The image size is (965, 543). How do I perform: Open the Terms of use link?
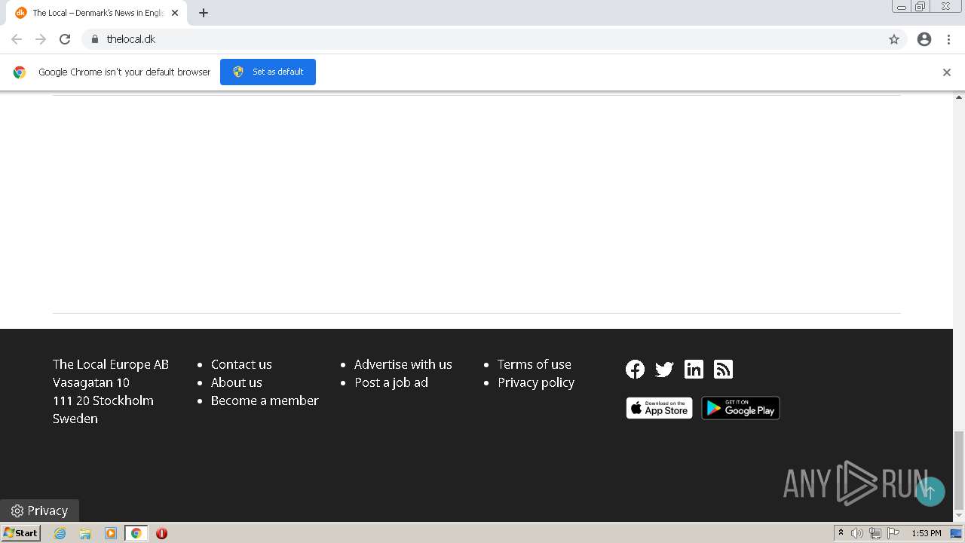(x=535, y=364)
